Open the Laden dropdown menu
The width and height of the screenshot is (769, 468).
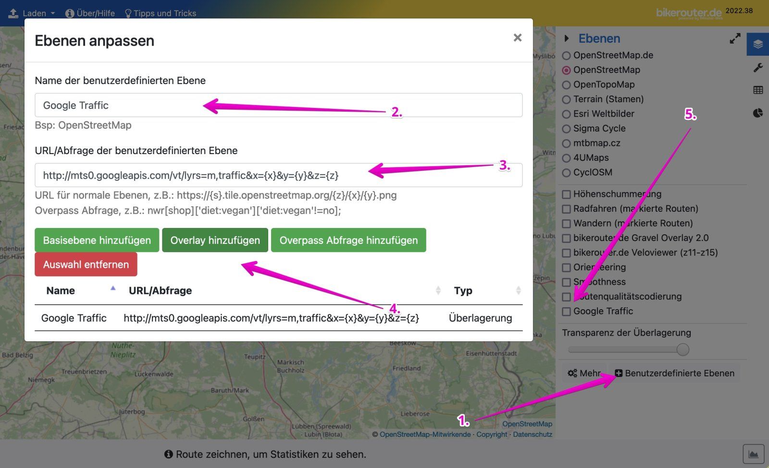coord(32,13)
